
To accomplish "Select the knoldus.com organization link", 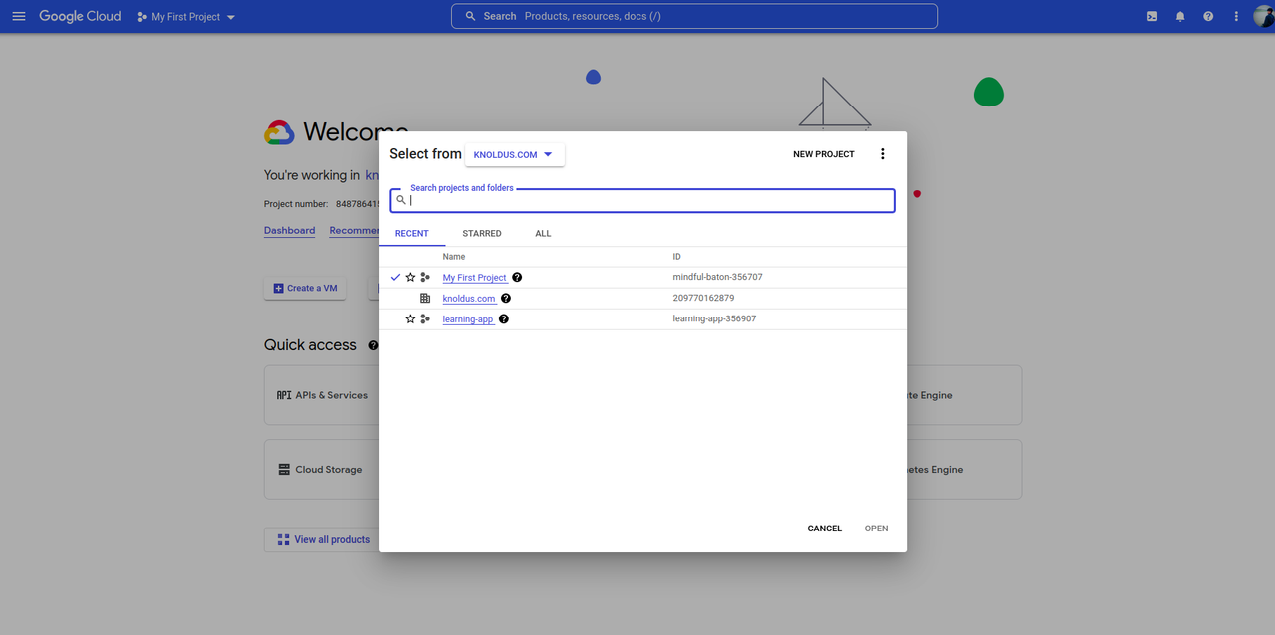I will coord(469,299).
